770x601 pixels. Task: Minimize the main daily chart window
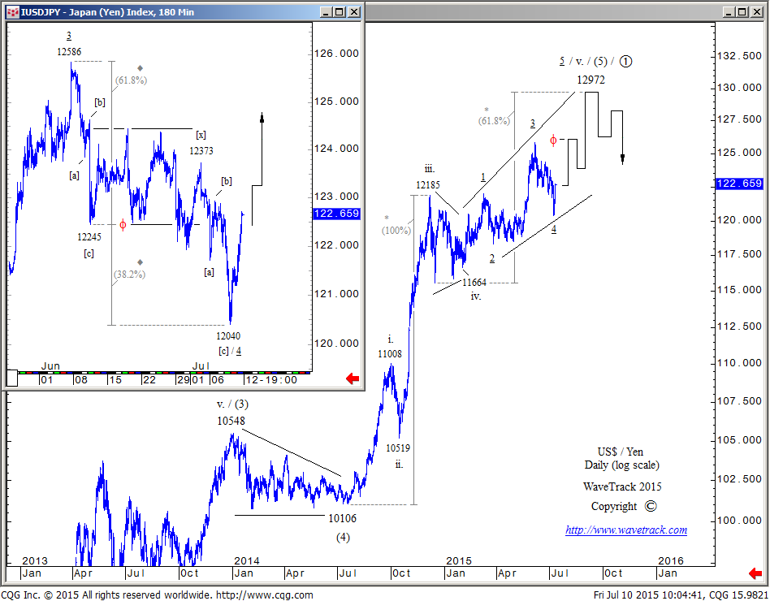[729, 12]
